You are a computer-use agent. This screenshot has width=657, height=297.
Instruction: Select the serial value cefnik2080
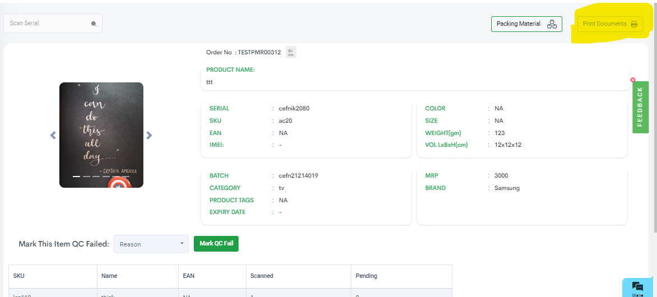click(294, 108)
